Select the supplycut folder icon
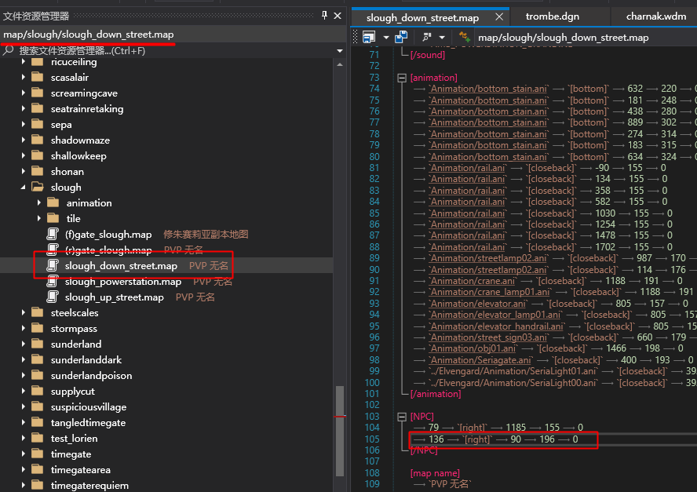 tap(38, 391)
